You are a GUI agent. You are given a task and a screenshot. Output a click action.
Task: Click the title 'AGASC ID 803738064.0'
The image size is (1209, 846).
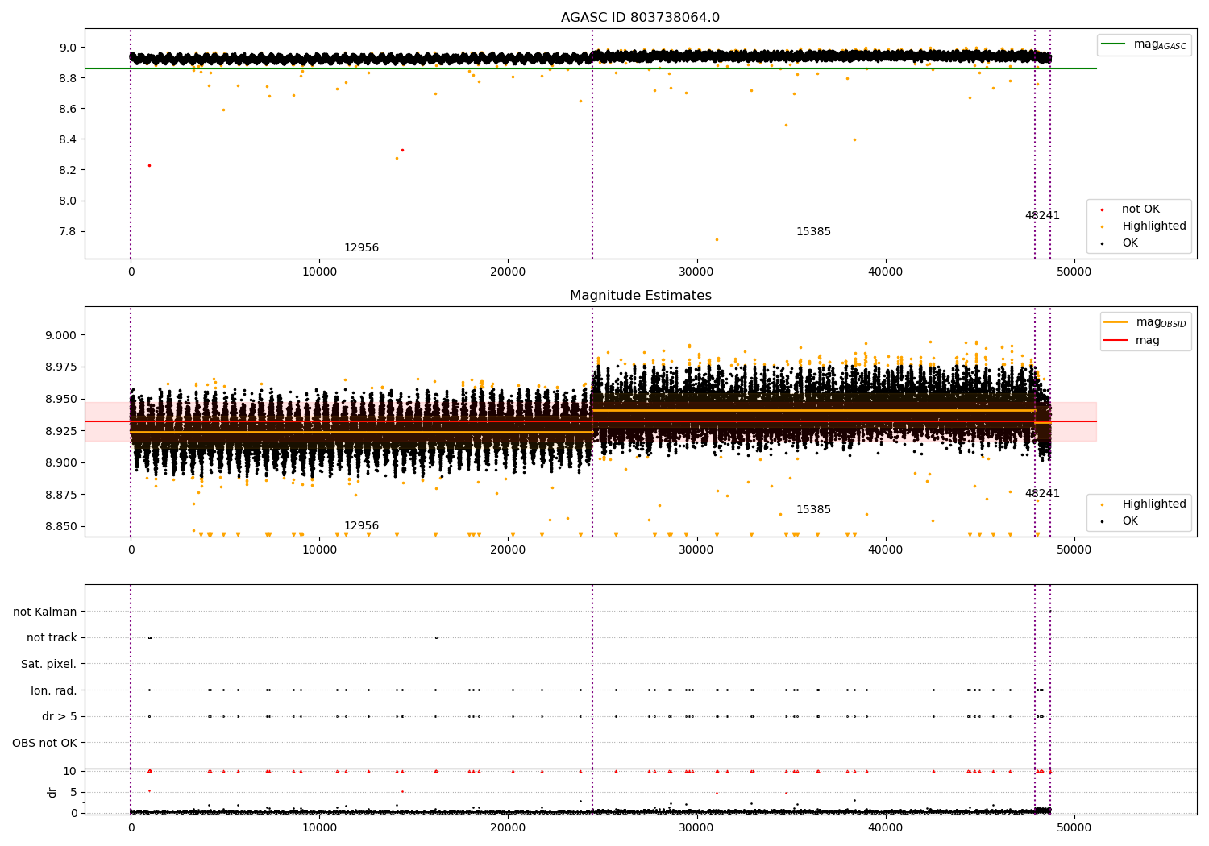(x=640, y=18)
